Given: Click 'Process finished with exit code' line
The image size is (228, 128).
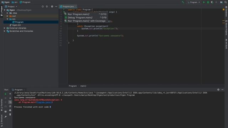Looking at the screenshot, I should 32,107.
